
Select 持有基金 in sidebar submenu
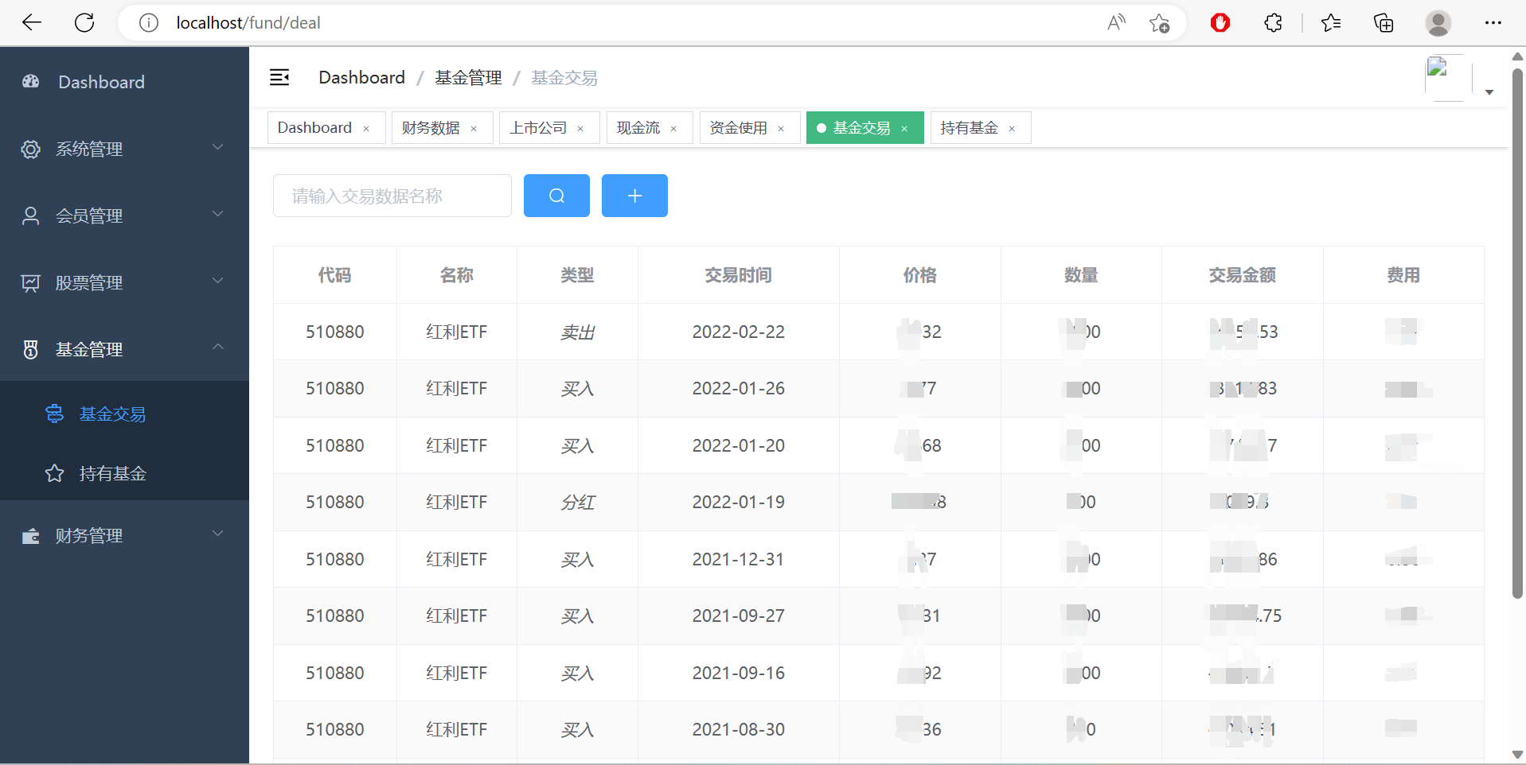[x=124, y=473]
